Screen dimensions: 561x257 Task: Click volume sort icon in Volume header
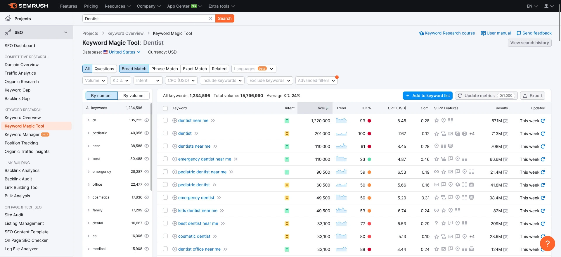coord(328,108)
